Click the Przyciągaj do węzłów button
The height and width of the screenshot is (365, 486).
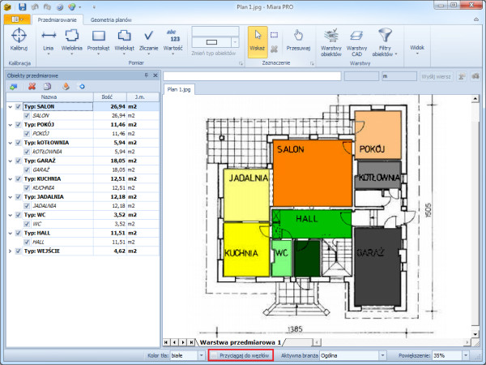click(241, 355)
